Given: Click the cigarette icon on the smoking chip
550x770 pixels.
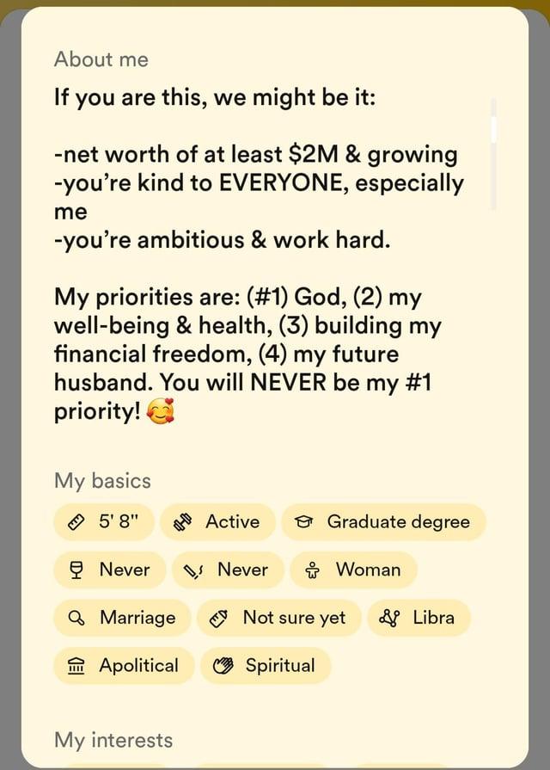Looking at the screenshot, I should [x=192, y=570].
